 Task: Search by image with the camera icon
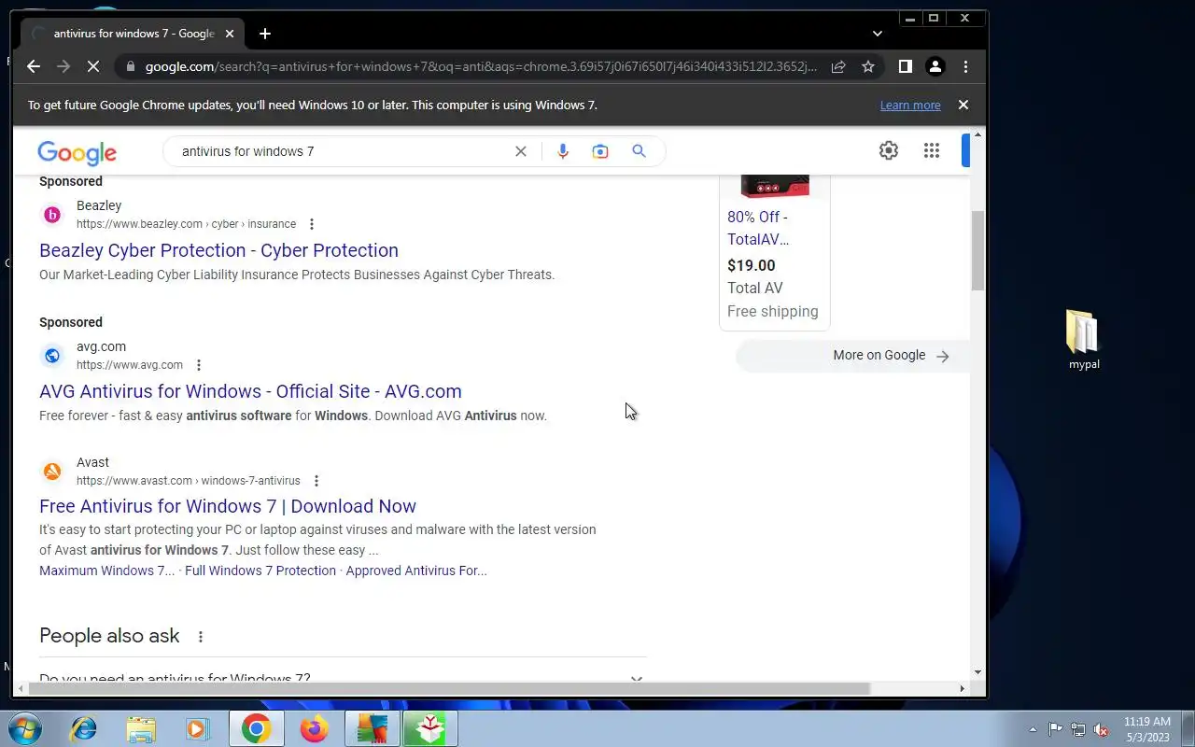click(600, 151)
